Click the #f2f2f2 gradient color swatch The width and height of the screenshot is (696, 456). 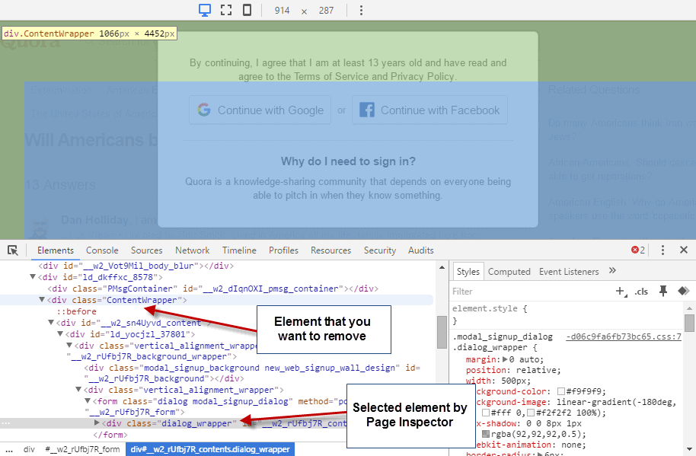click(x=531, y=413)
